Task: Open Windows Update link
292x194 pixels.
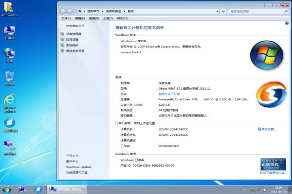Action: (x=79, y=167)
